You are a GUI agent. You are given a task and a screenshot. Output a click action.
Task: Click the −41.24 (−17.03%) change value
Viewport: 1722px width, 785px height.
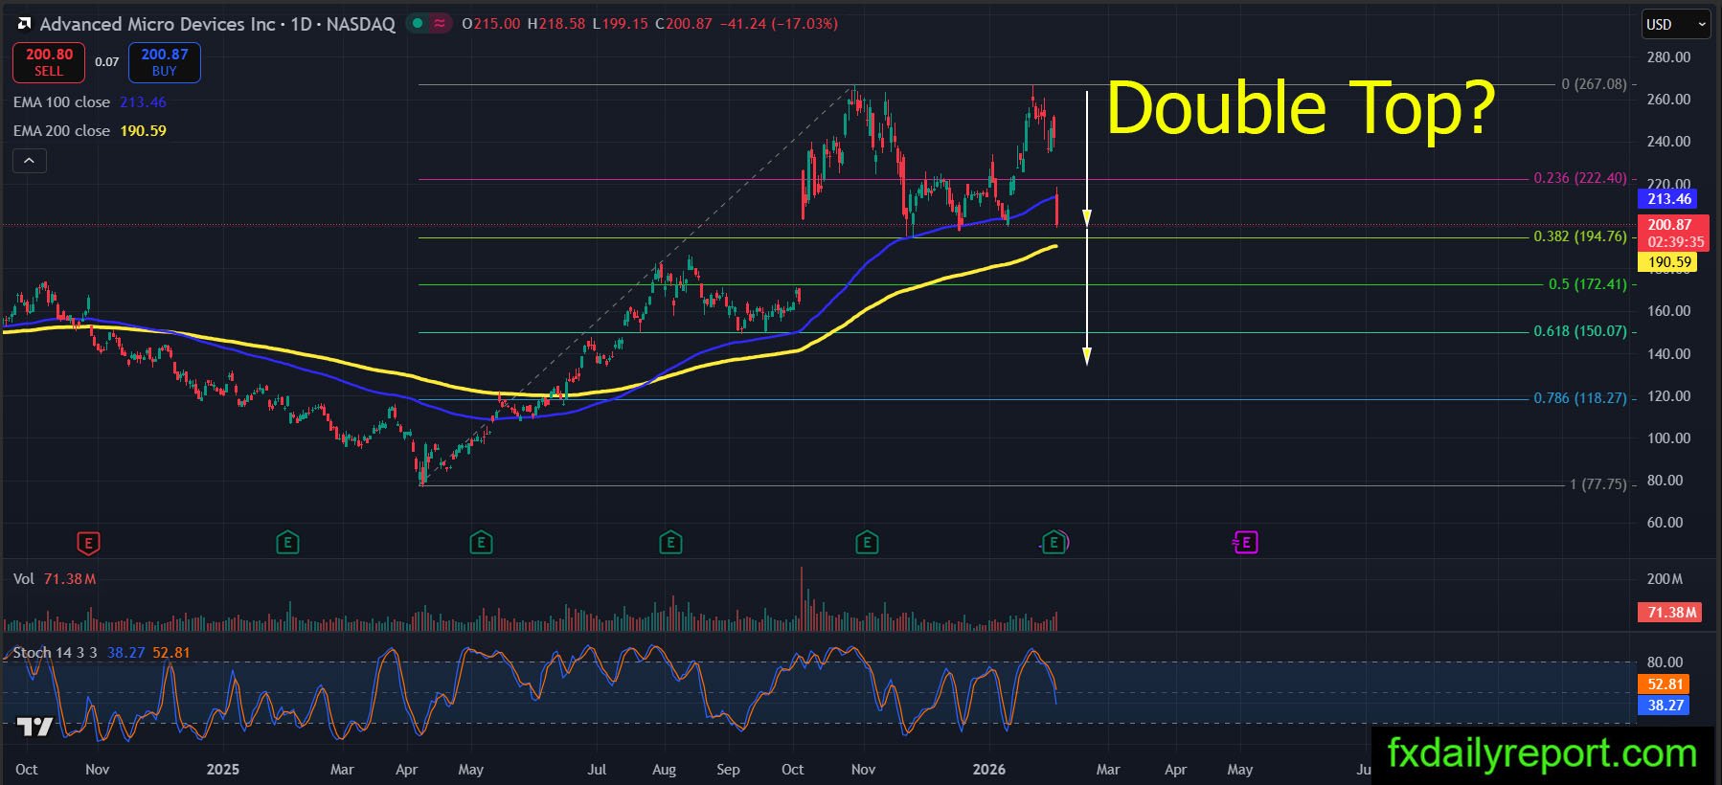pyautogui.click(x=779, y=24)
